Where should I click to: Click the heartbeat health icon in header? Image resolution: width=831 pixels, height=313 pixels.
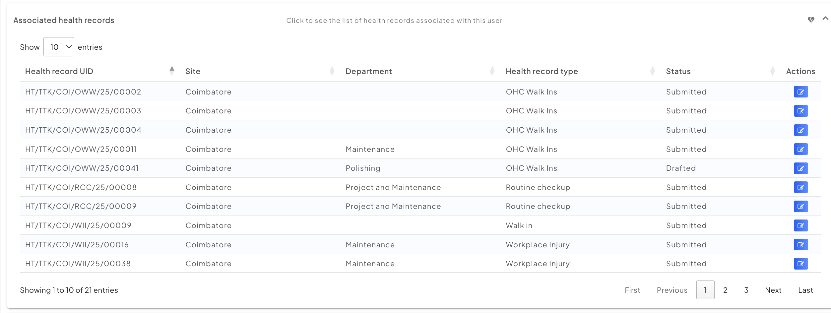pos(811,20)
